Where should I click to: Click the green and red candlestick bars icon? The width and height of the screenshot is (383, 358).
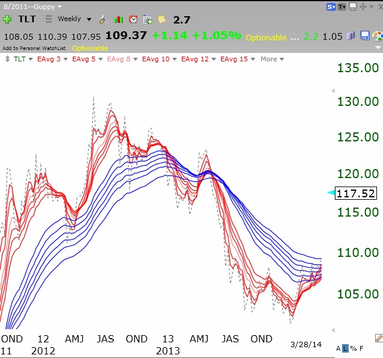click(119, 19)
